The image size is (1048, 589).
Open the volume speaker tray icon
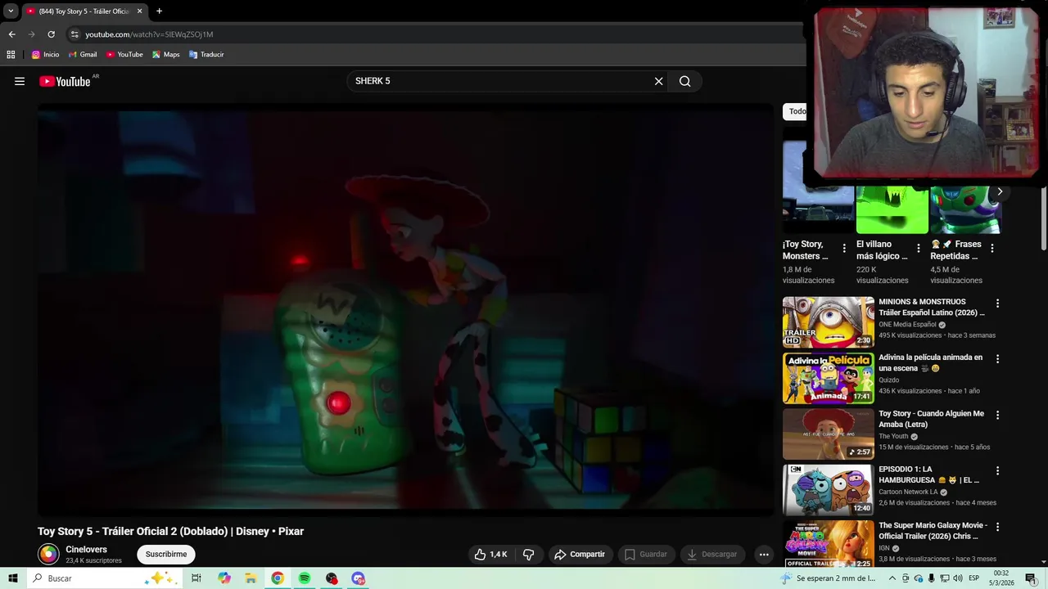pos(958,578)
